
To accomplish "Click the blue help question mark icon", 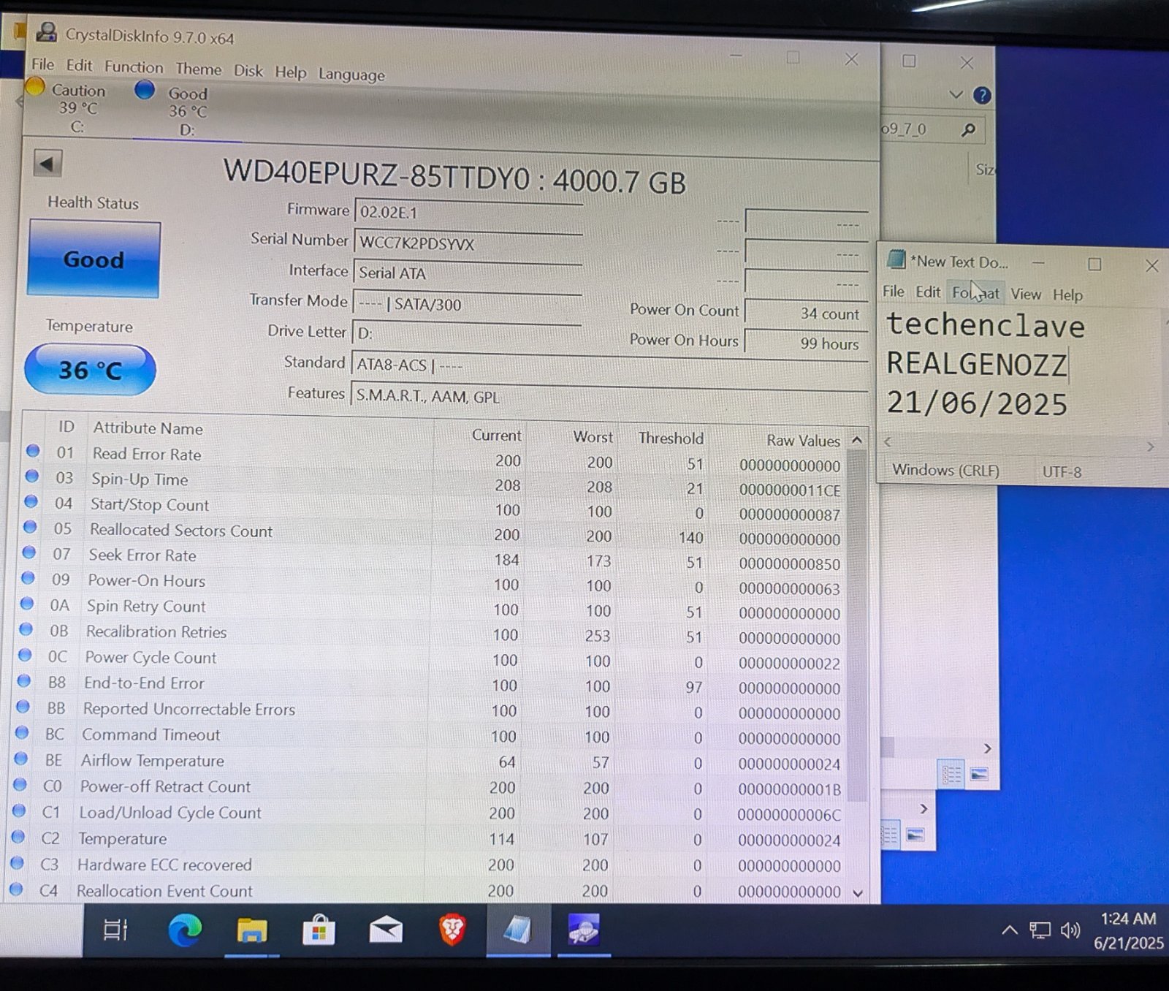I will coord(982,95).
